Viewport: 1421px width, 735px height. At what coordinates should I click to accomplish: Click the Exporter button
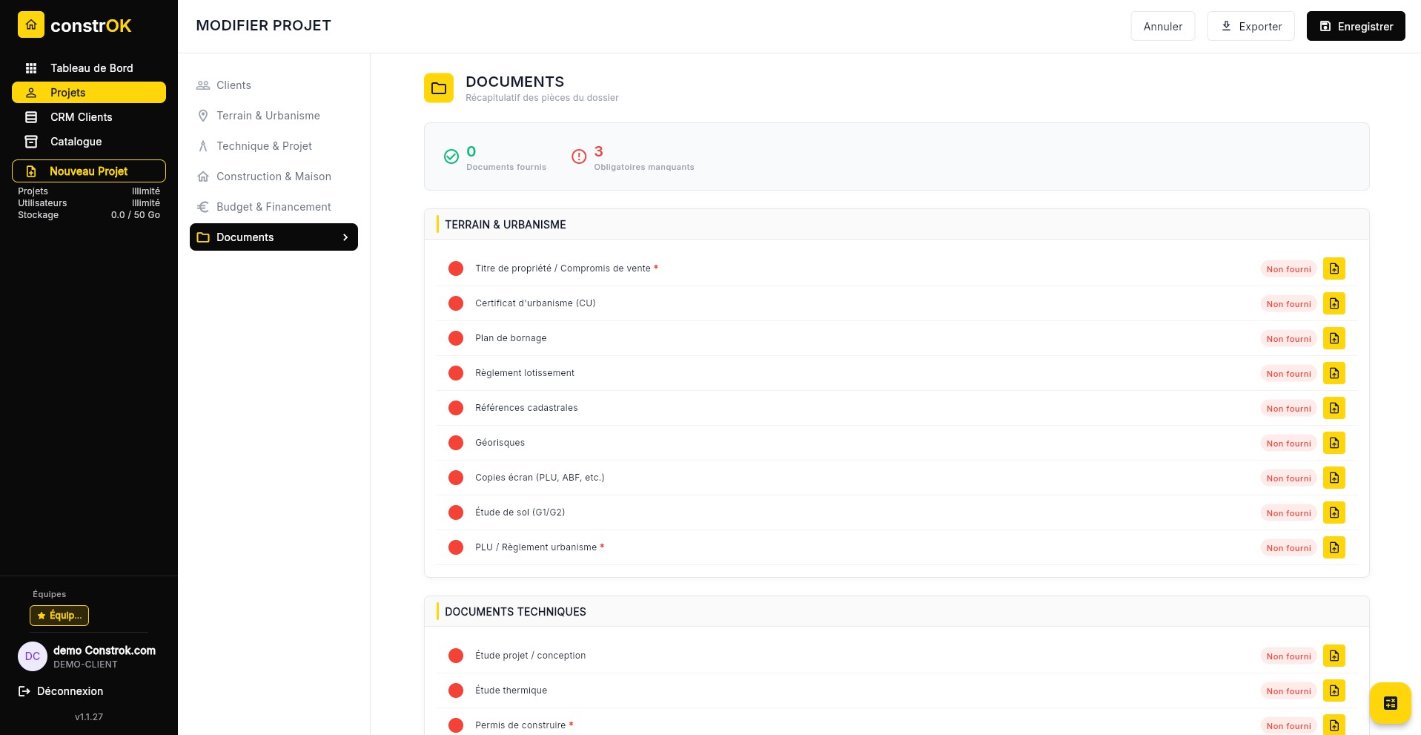pyautogui.click(x=1250, y=26)
